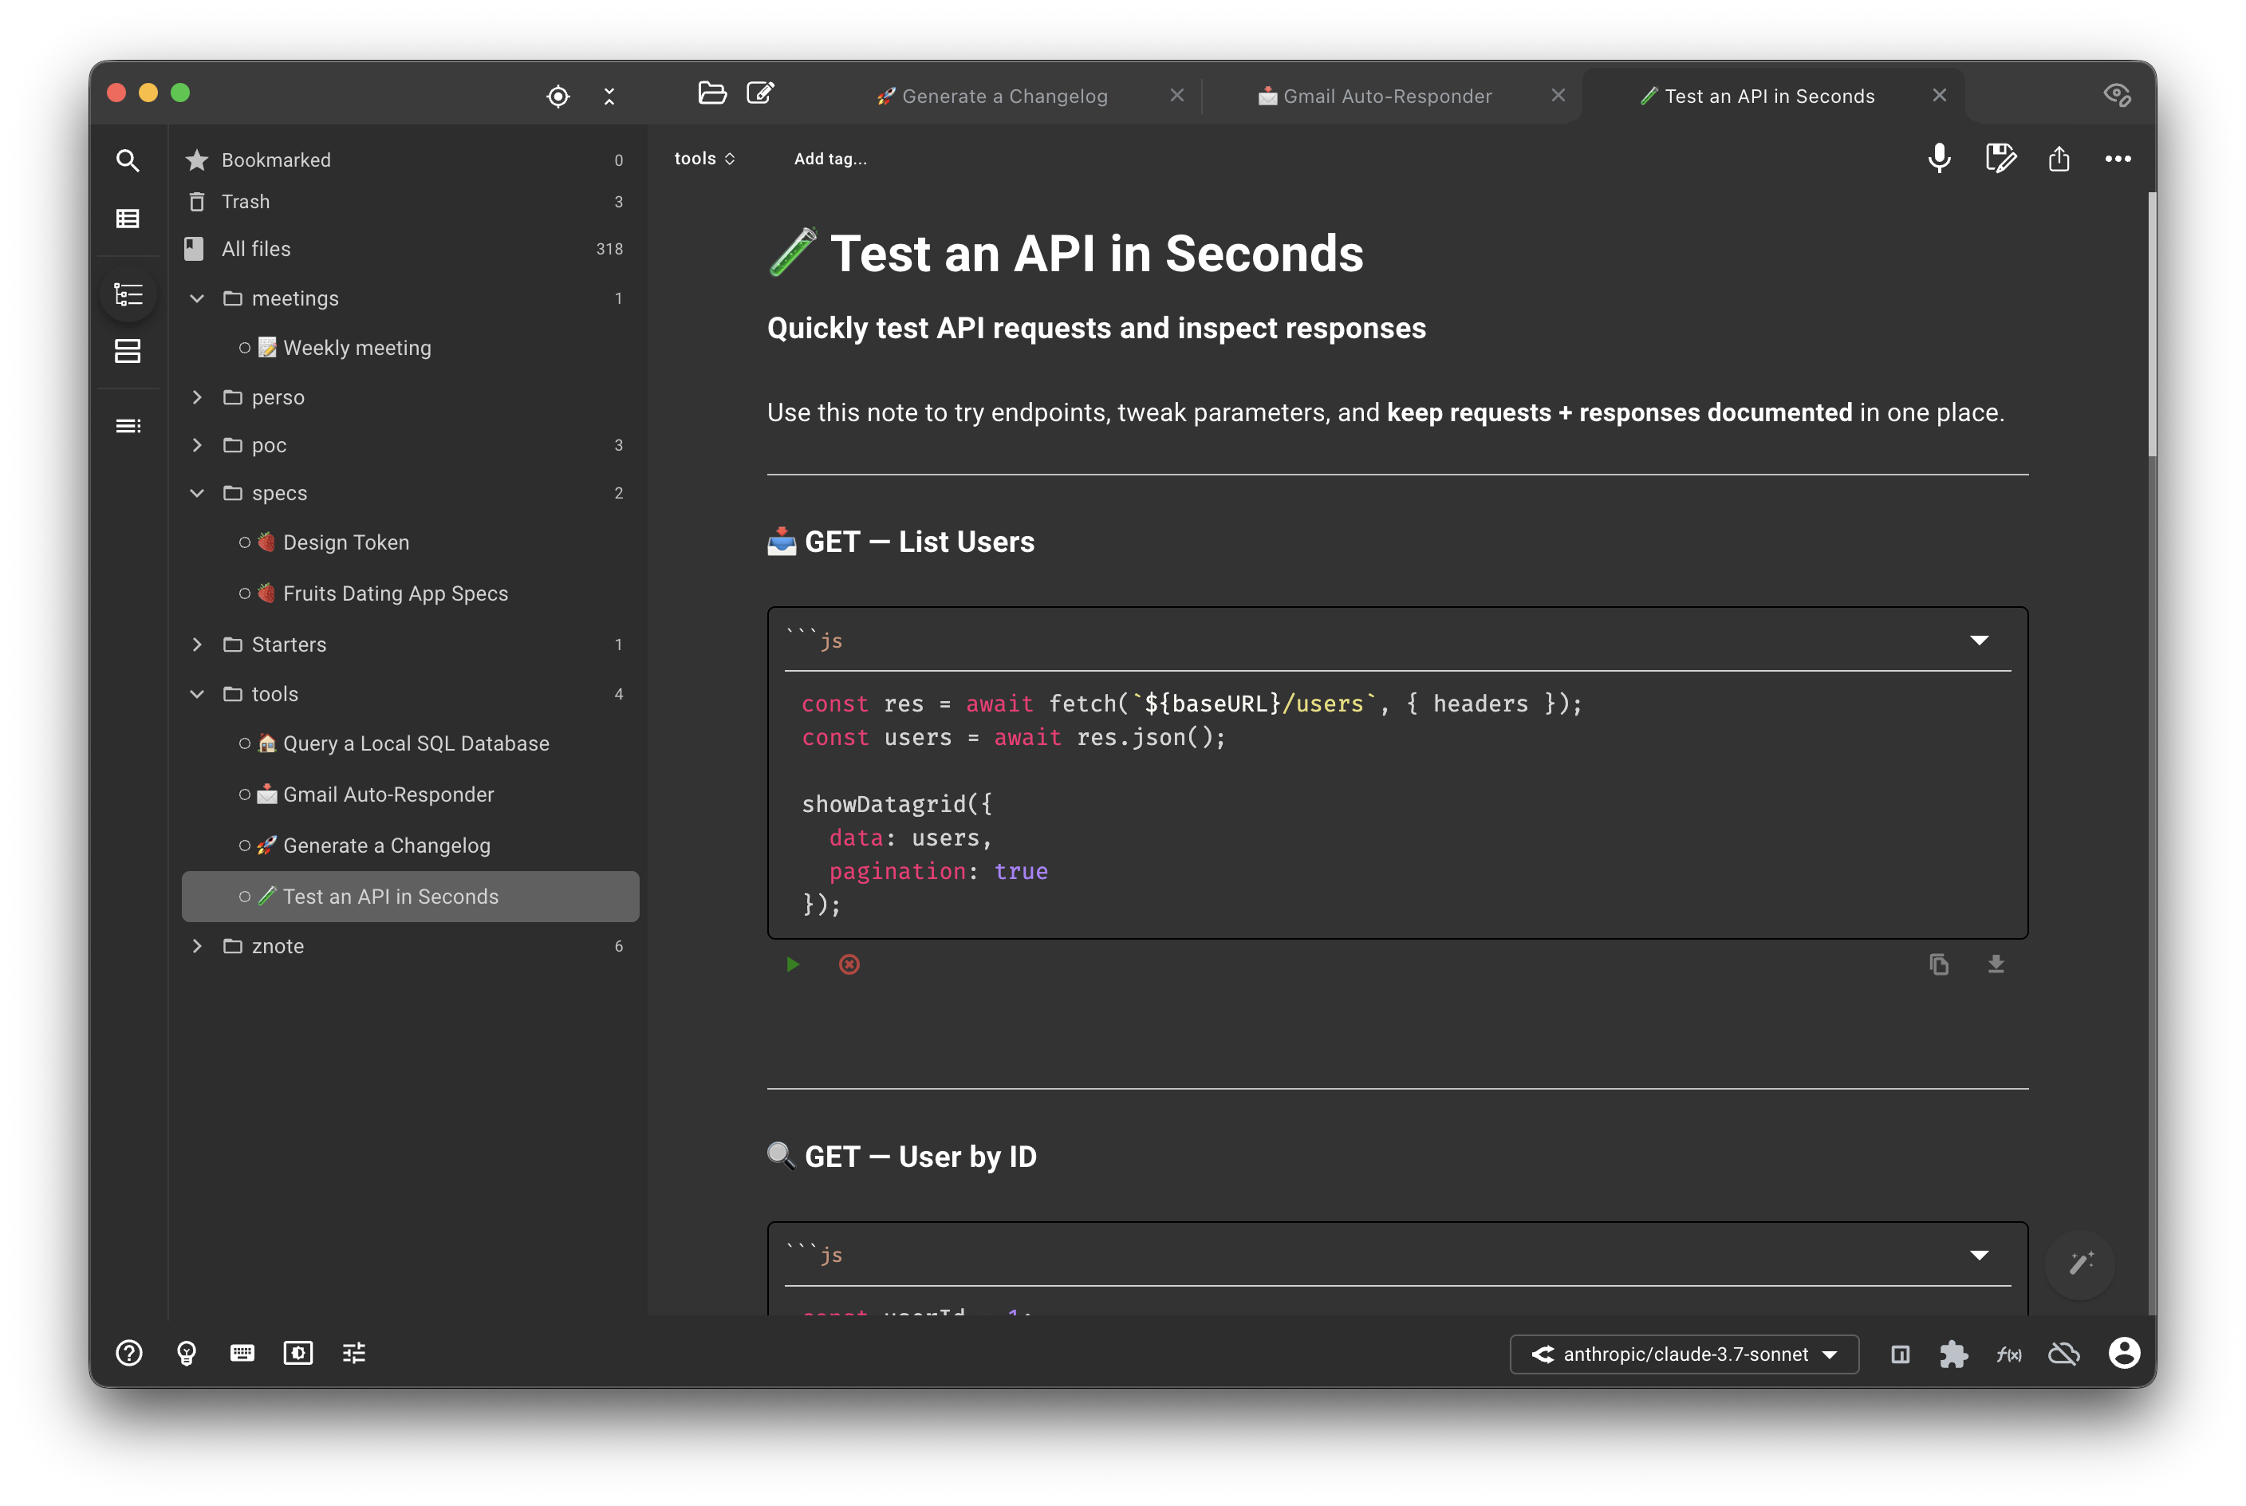Start voice dictation with the microphone icon
The image size is (2246, 1506).
pyautogui.click(x=1939, y=159)
